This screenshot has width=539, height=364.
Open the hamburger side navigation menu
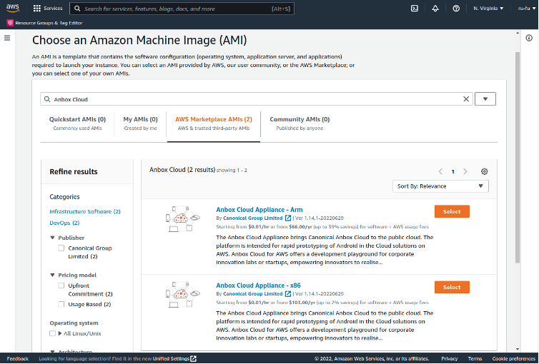point(7,38)
